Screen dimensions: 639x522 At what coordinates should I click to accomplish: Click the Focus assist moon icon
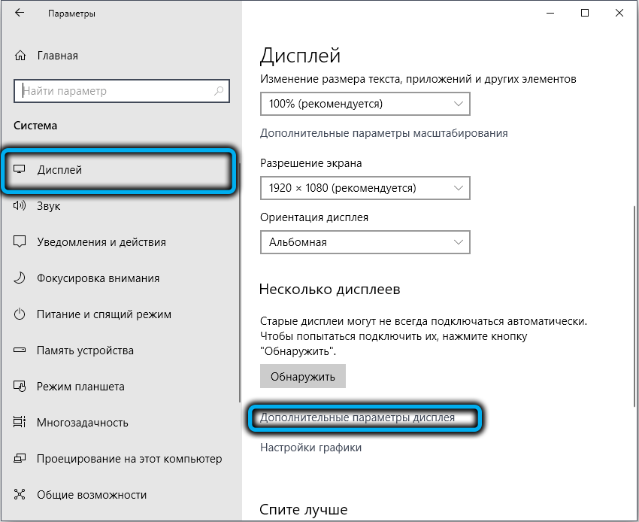click(20, 278)
